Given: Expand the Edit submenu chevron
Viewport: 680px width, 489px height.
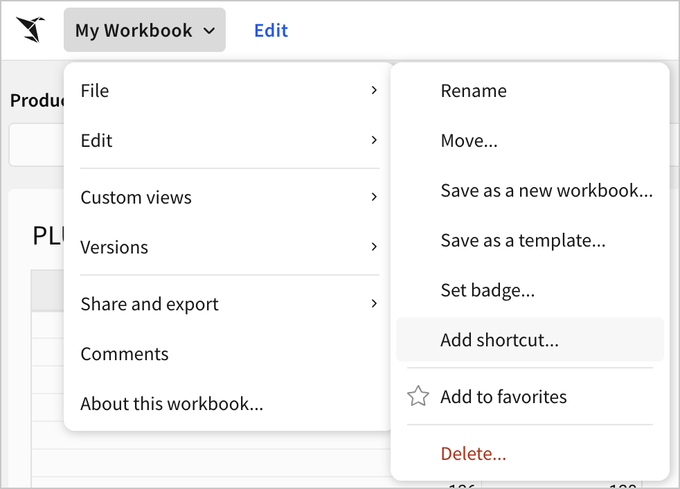Looking at the screenshot, I should click(x=374, y=141).
